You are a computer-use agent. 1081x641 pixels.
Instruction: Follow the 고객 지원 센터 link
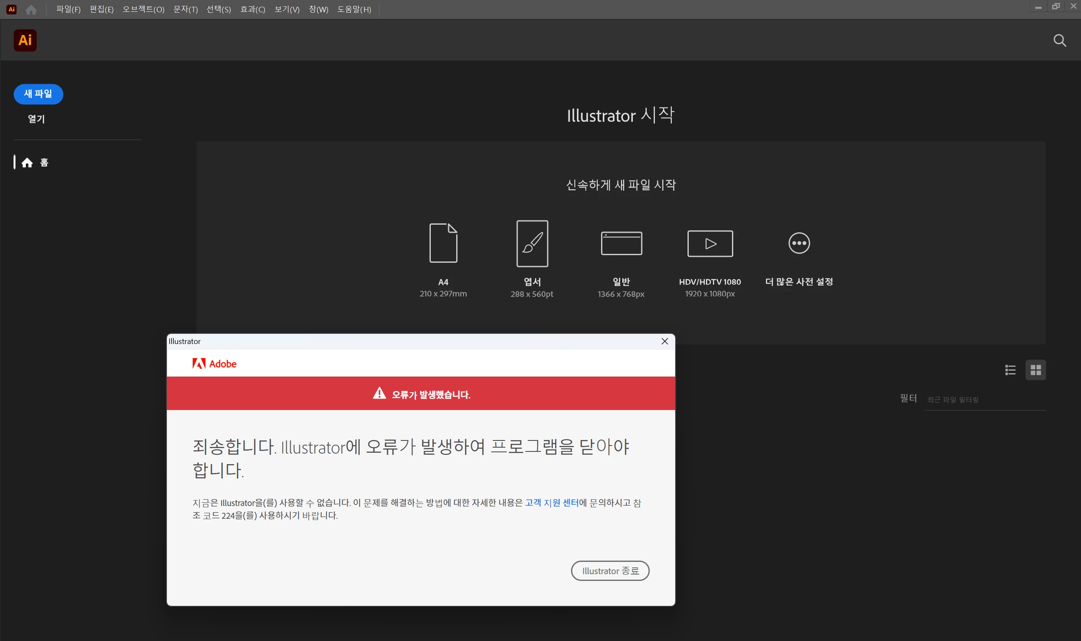click(x=552, y=502)
